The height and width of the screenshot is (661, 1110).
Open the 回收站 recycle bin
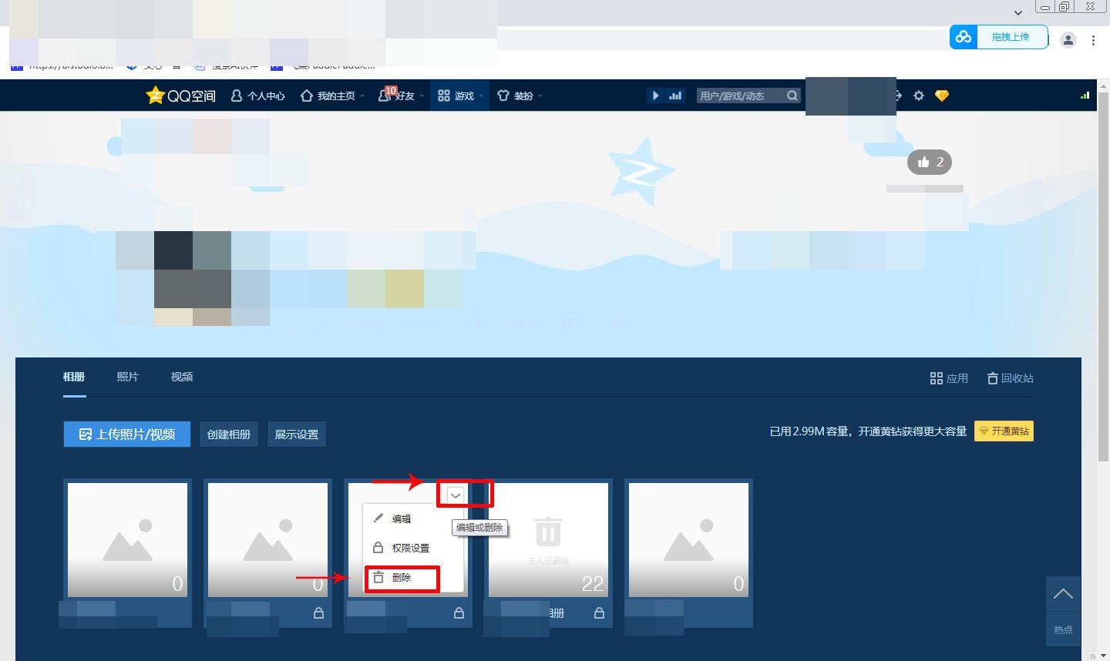1010,377
